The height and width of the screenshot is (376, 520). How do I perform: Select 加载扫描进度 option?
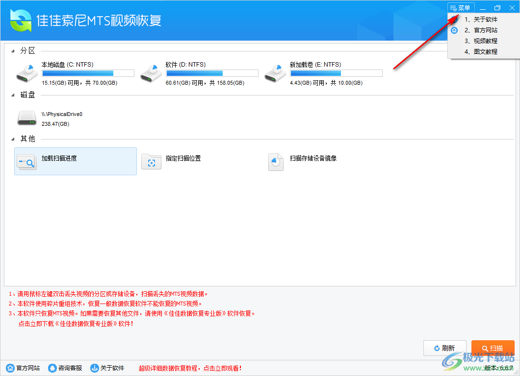point(76,161)
